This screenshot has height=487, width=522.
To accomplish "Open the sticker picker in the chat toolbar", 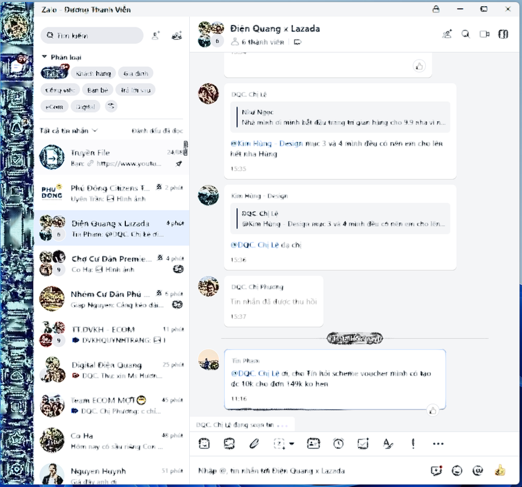I will [x=204, y=443].
